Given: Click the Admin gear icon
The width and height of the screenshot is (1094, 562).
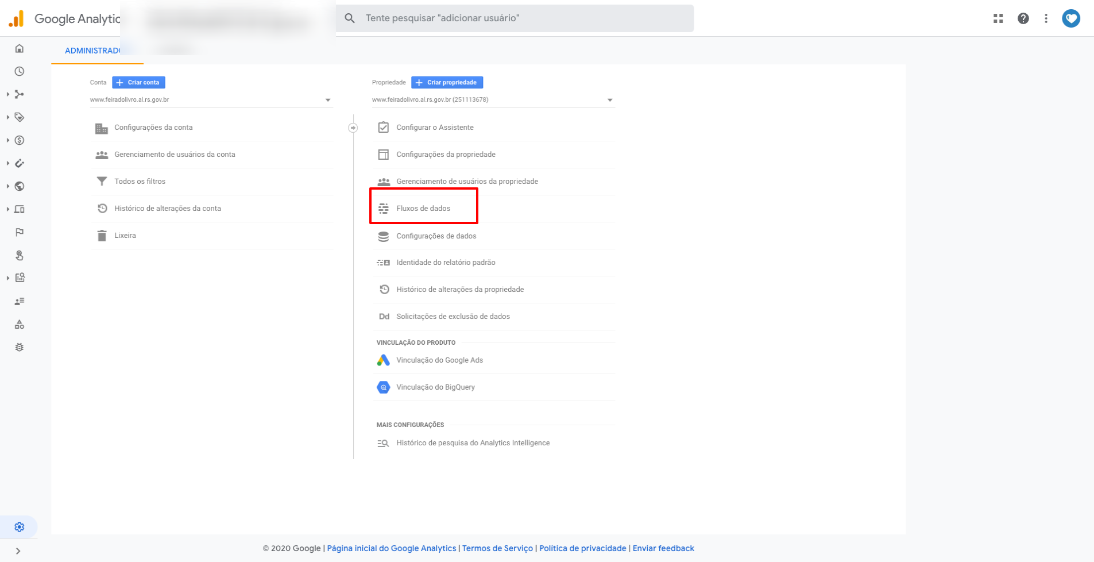Looking at the screenshot, I should coord(20,527).
